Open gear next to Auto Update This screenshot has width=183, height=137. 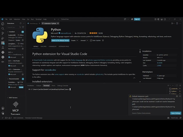point(103,41)
